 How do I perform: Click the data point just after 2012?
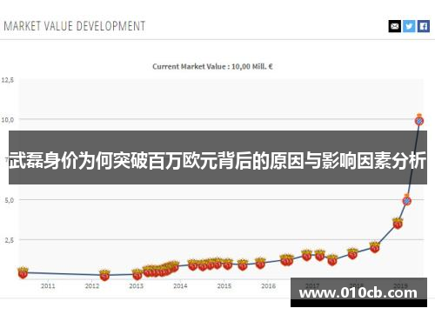[x=104, y=275]
